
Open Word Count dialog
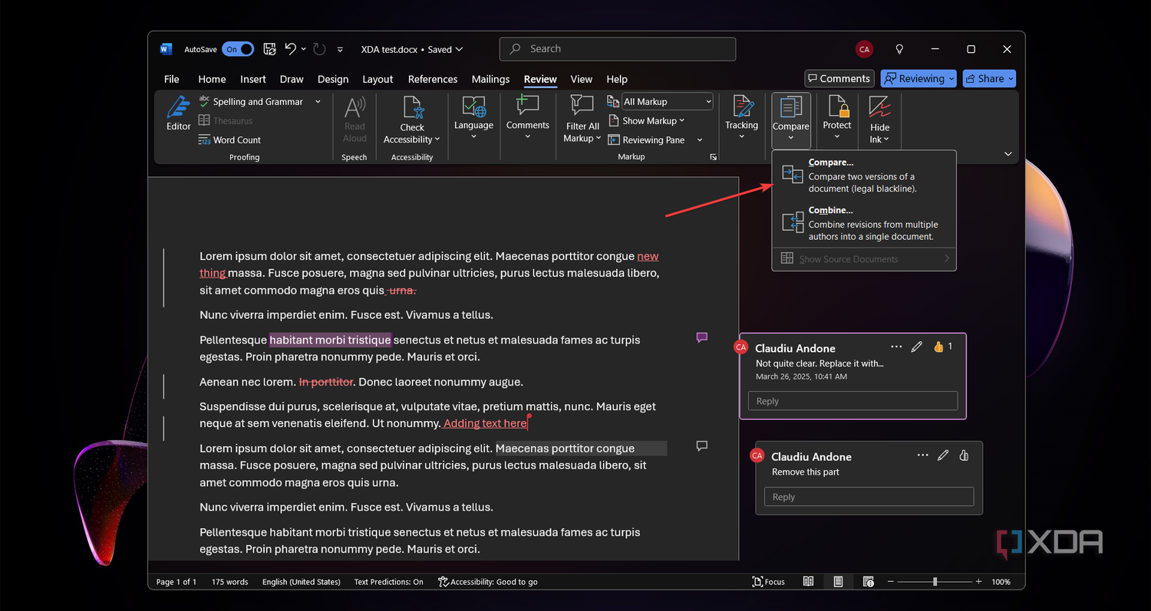(229, 140)
